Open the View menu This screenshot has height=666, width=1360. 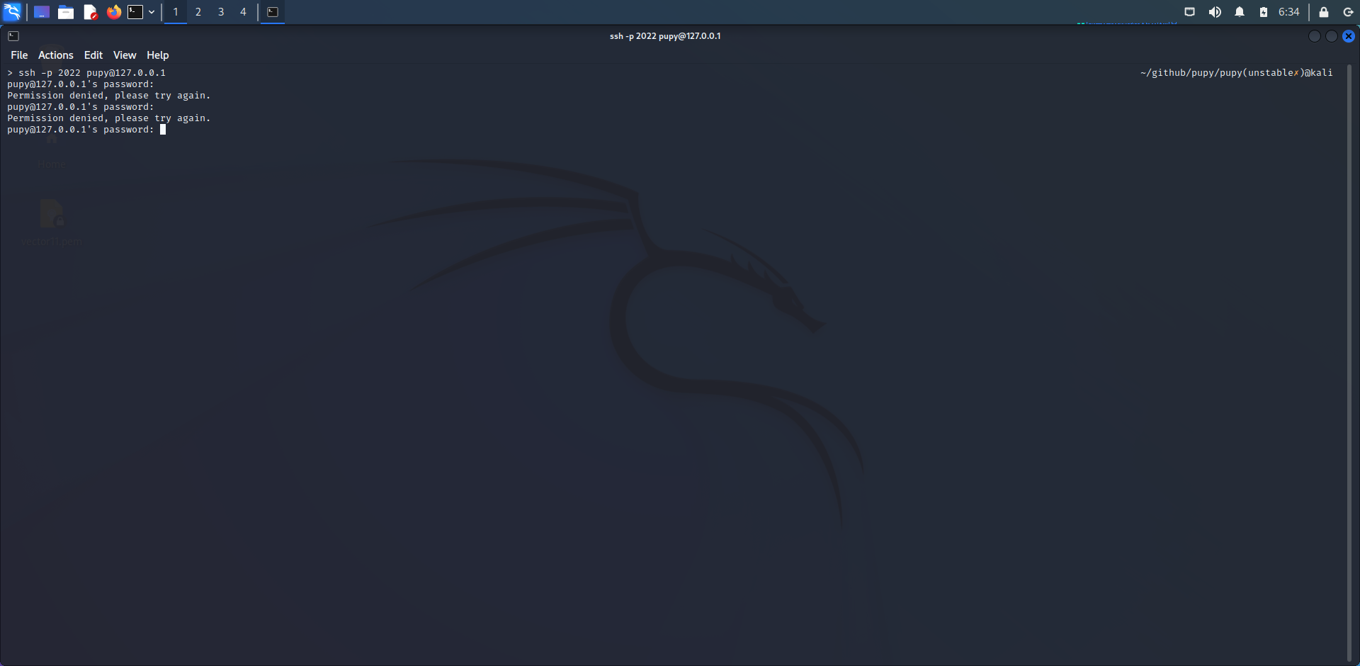click(x=125, y=55)
